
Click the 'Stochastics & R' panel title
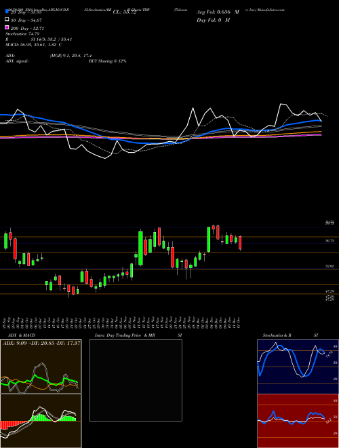coord(277,335)
